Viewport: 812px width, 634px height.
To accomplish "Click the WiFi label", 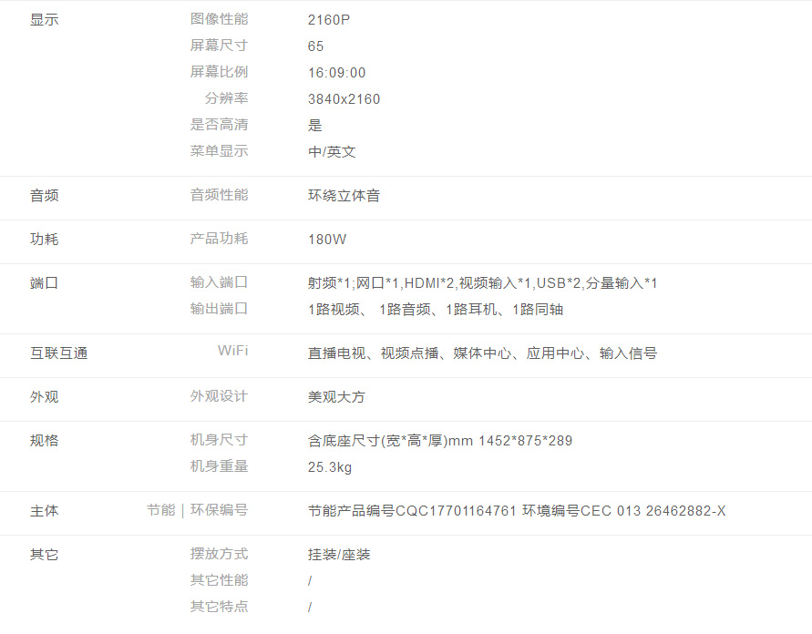I will click(x=232, y=351).
